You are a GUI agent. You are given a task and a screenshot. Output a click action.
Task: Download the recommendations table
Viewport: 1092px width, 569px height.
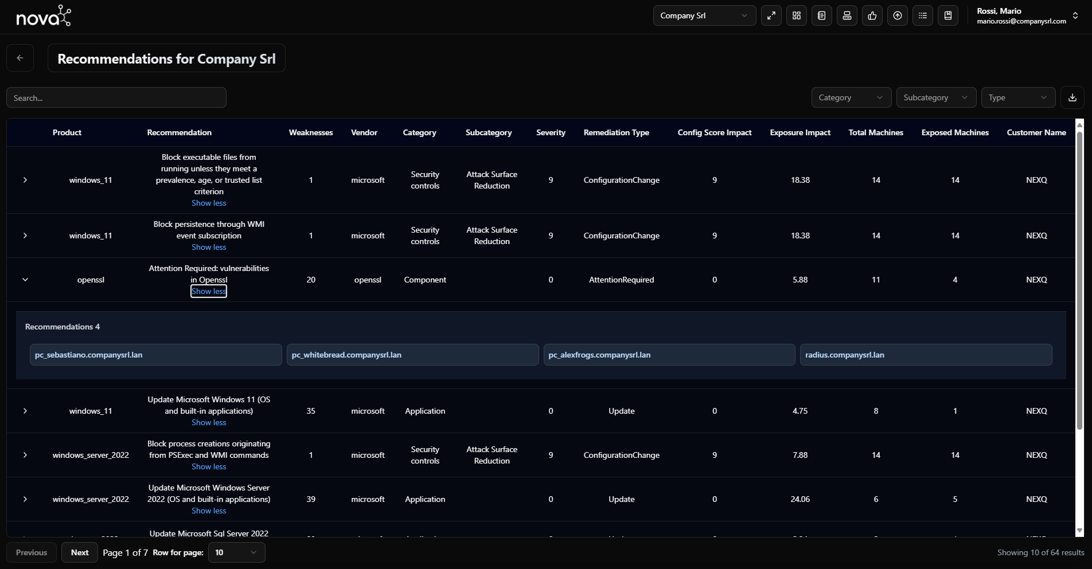click(x=1072, y=97)
